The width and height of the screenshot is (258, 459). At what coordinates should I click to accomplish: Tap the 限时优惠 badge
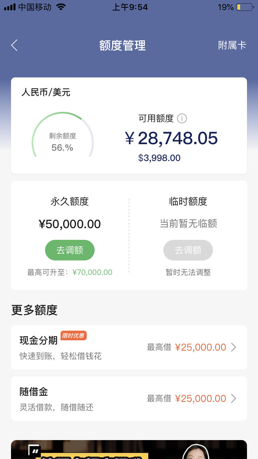pos(74,335)
